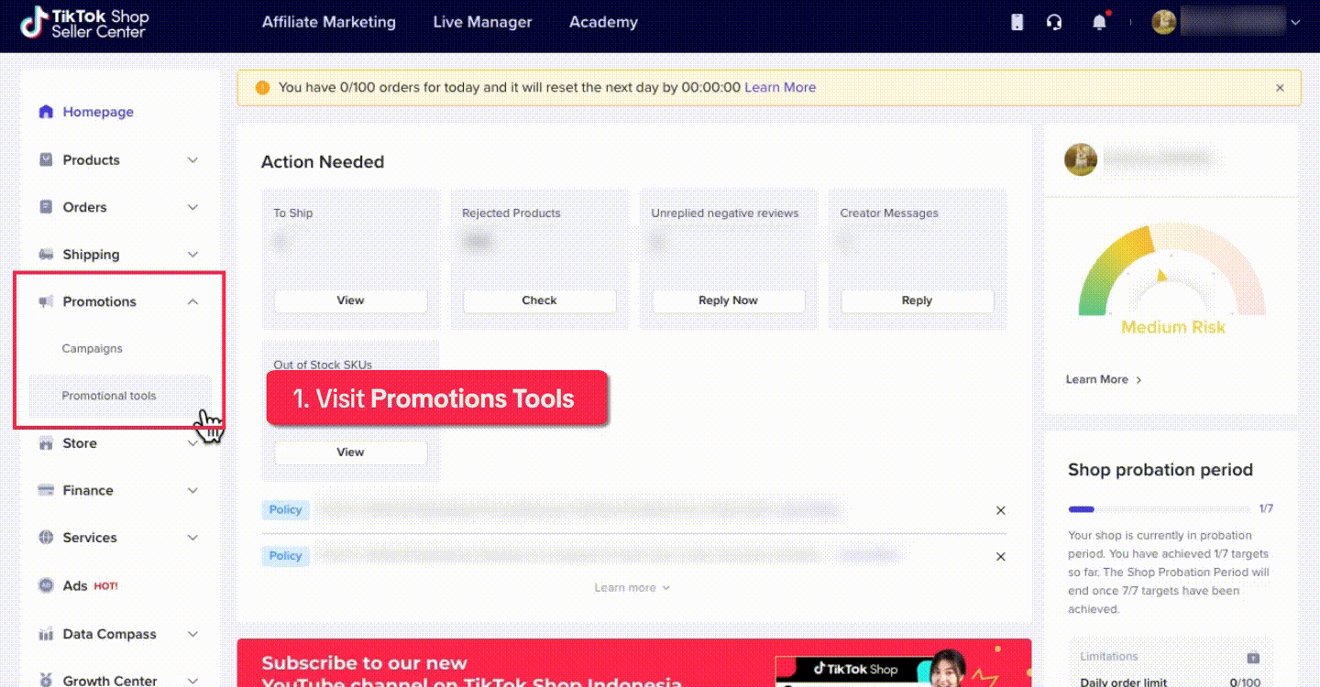Viewport: 1320px width, 687px height.
Task: Click Check under Rejected Products
Action: click(x=539, y=300)
